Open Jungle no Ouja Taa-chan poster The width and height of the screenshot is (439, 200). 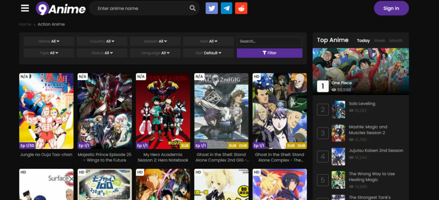point(46,111)
